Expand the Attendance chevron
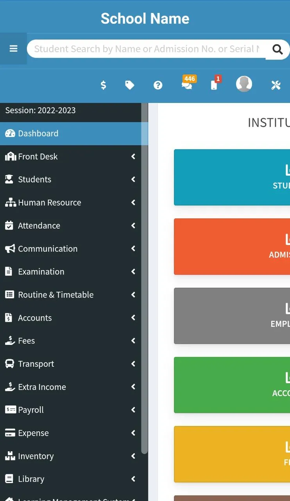290x501 pixels. click(133, 225)
